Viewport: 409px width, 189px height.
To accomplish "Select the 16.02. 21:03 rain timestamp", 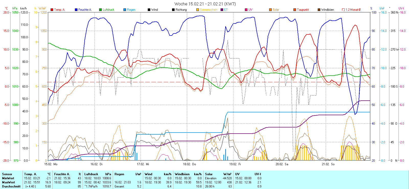I will click(122, 182).
